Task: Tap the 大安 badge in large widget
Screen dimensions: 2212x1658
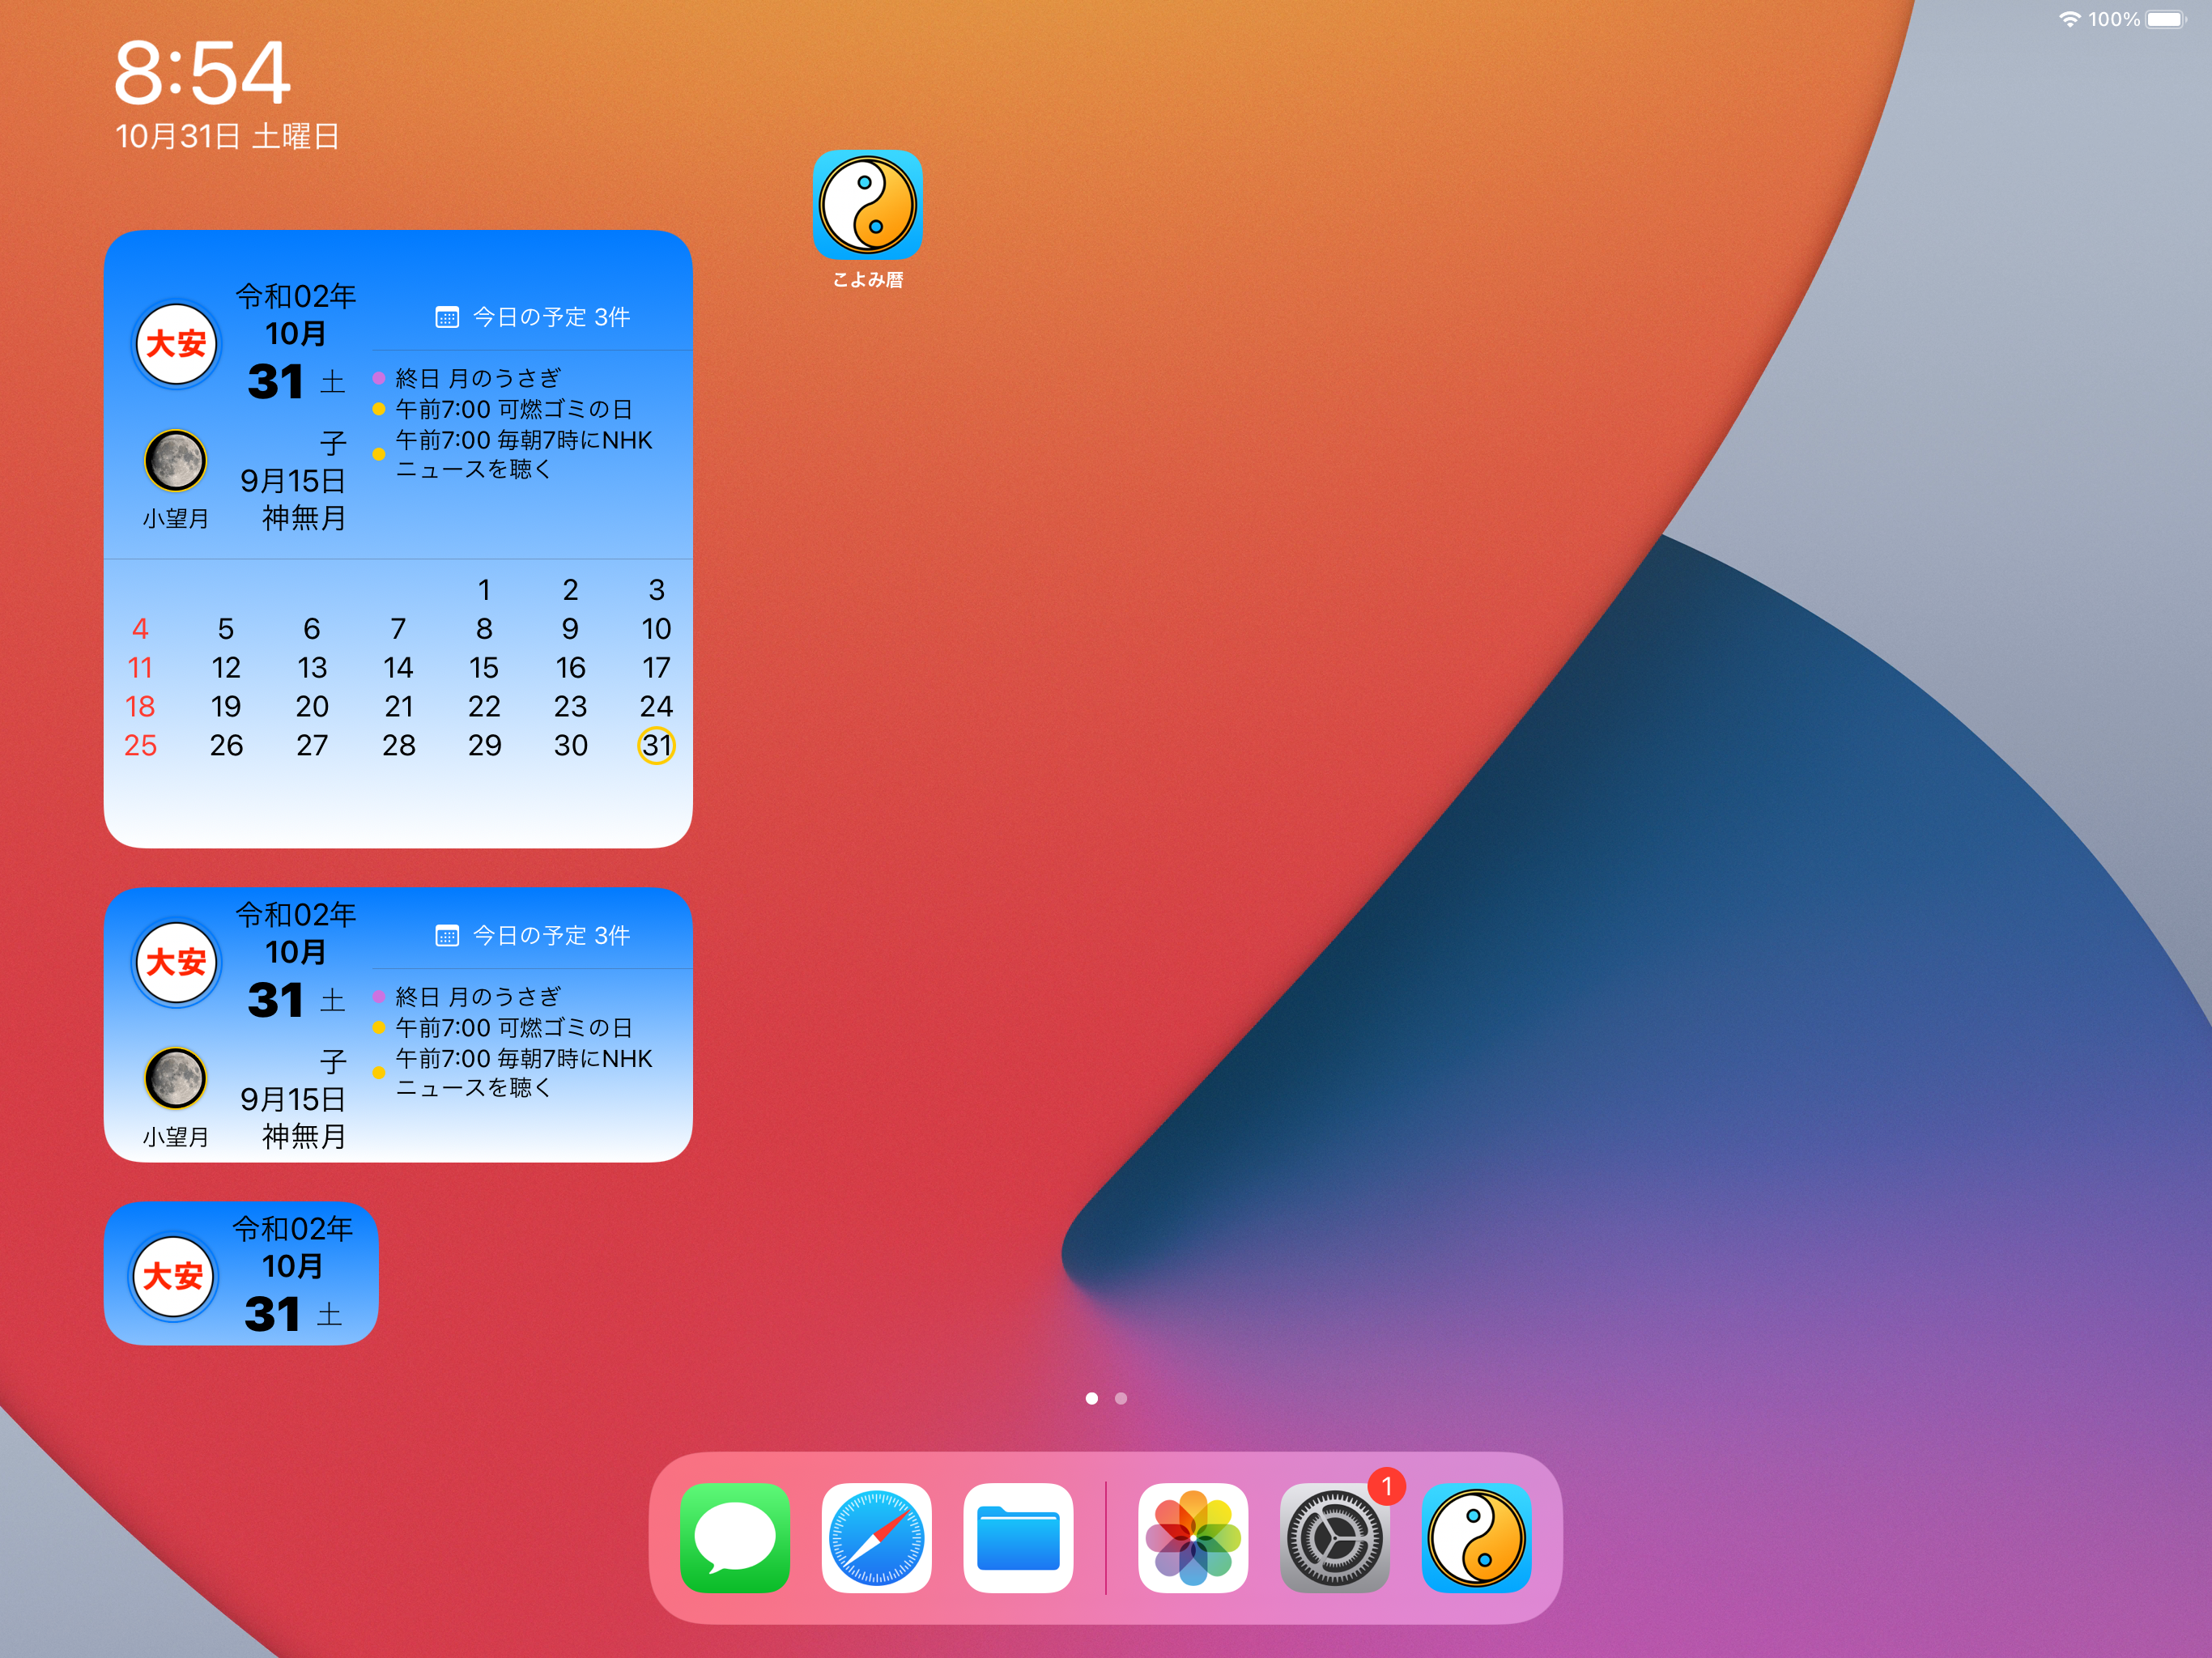Action: click(176, 344)
